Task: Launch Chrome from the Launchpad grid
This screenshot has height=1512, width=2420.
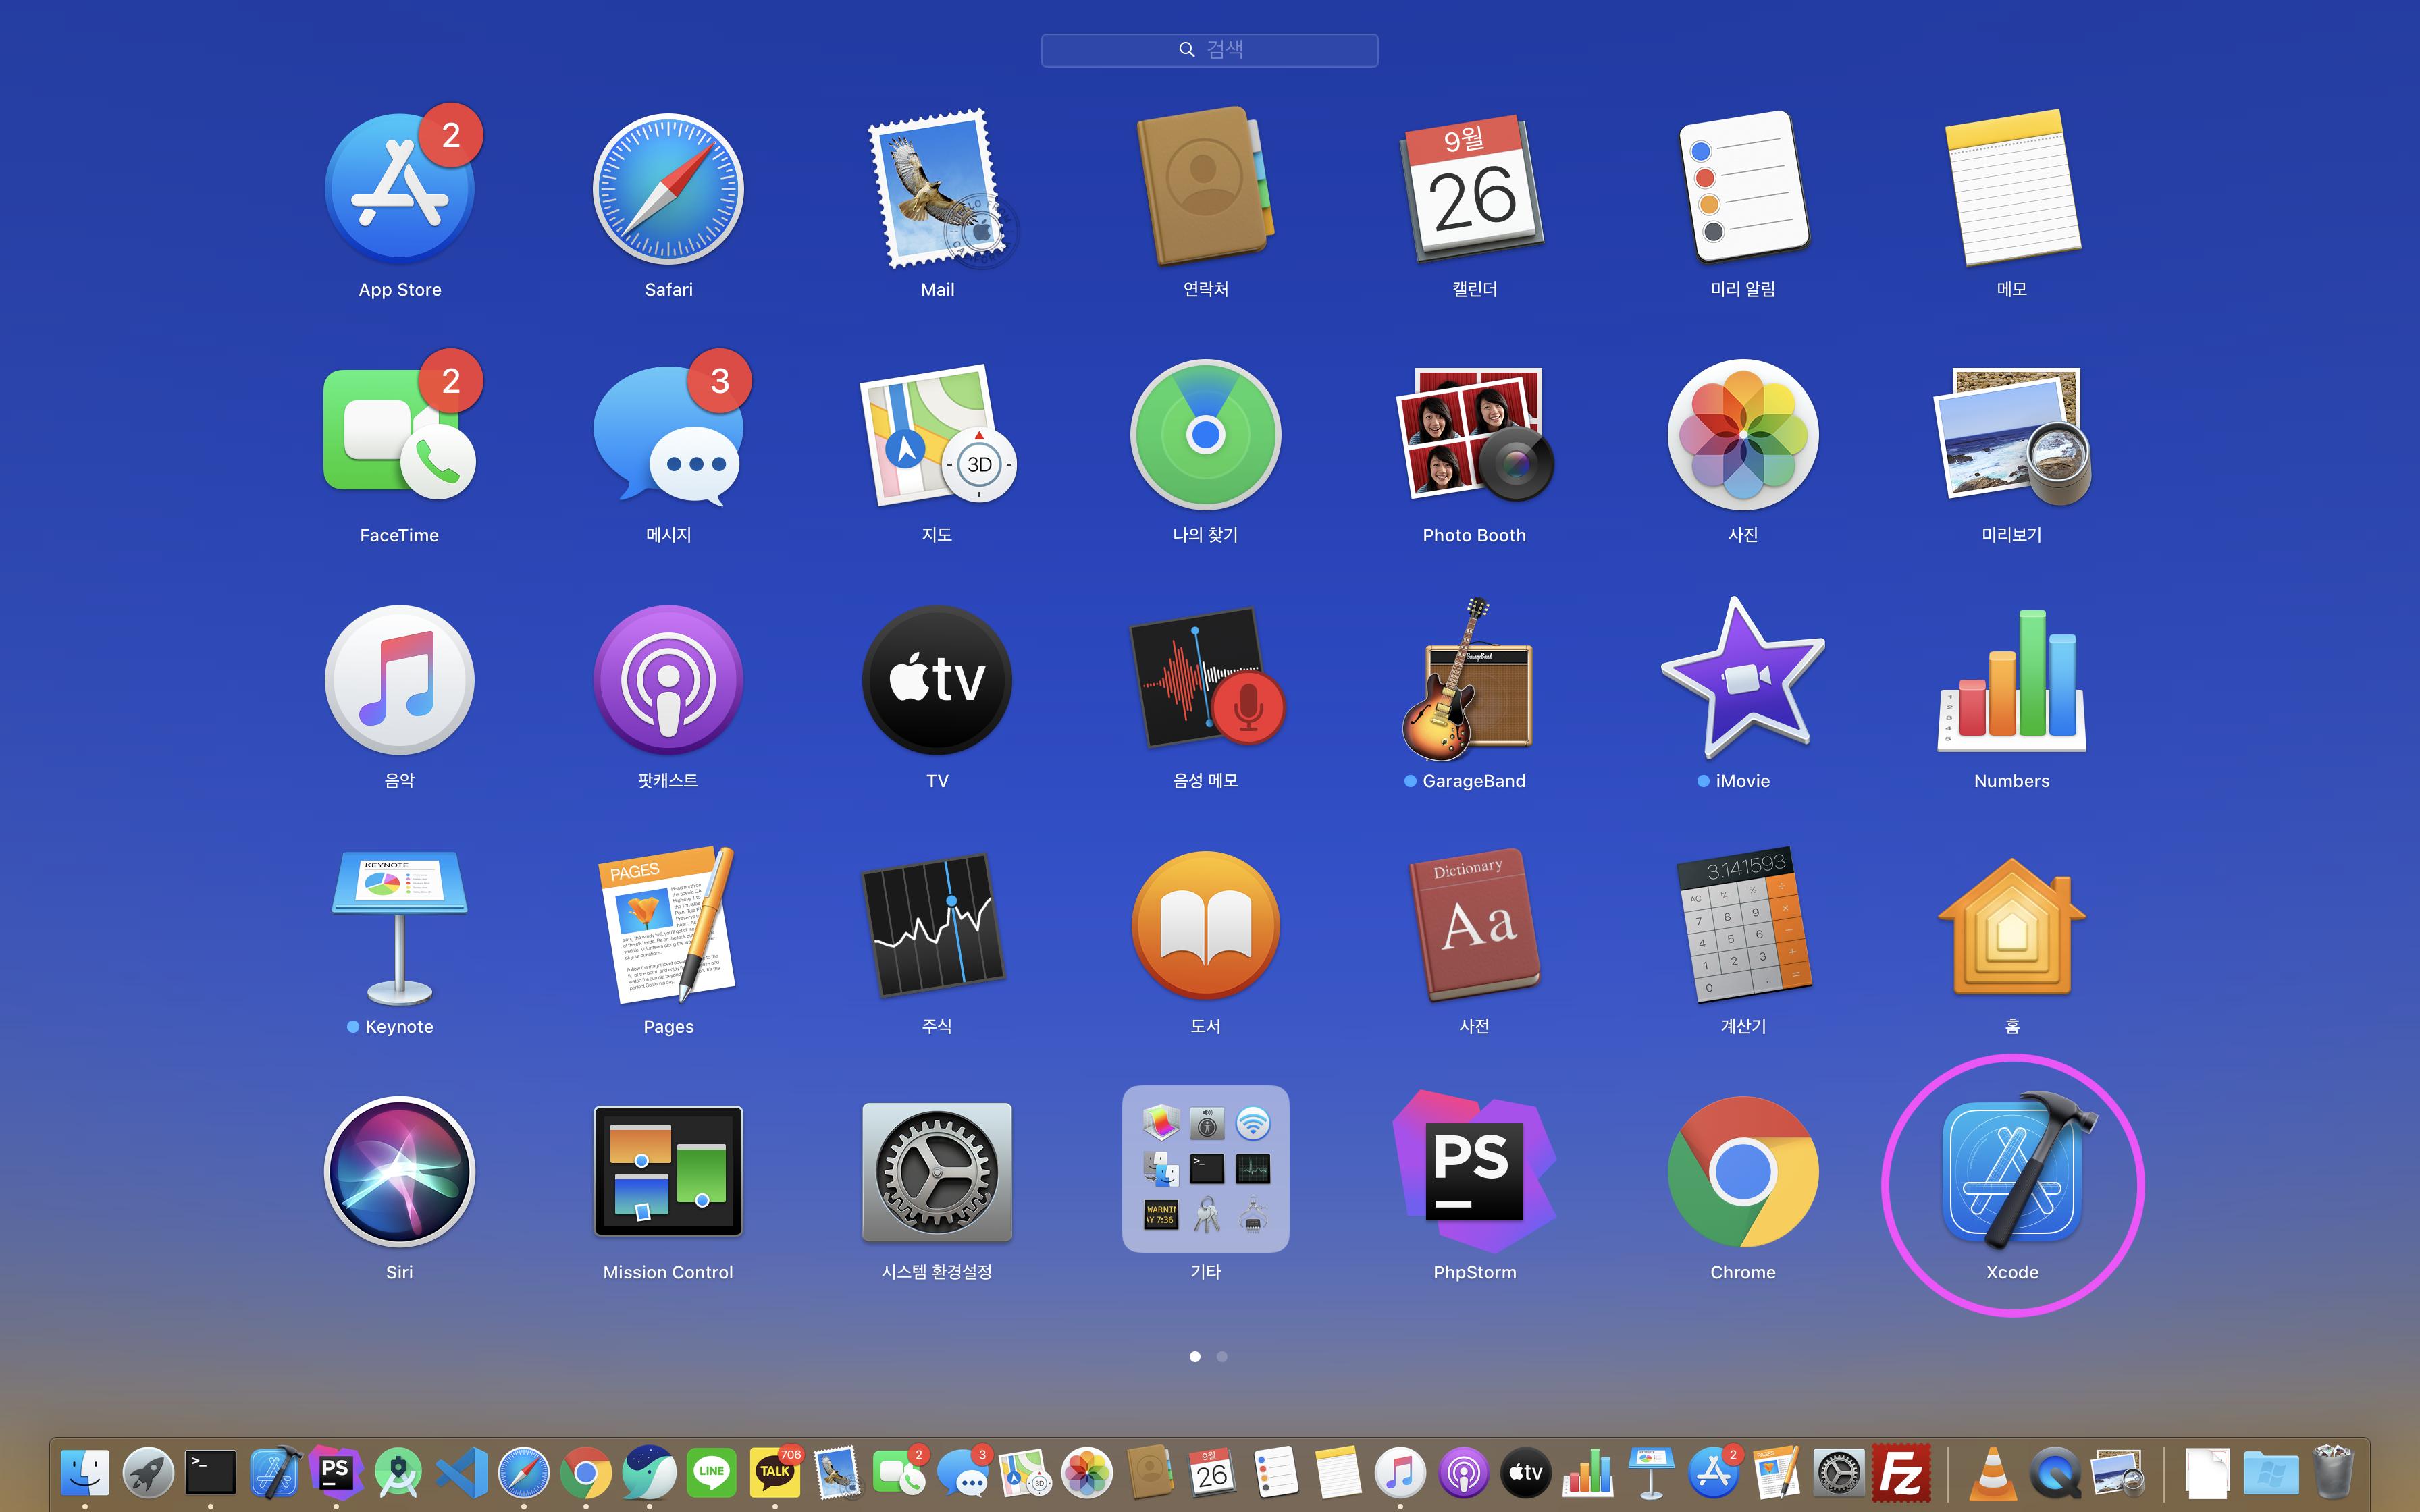Action: tap(1743, 1172)
